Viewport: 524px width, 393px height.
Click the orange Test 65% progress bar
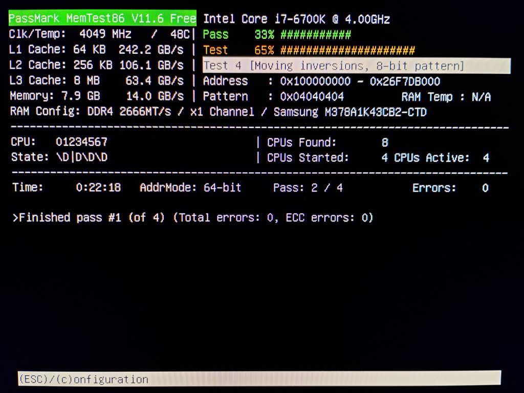click(309, 50)
